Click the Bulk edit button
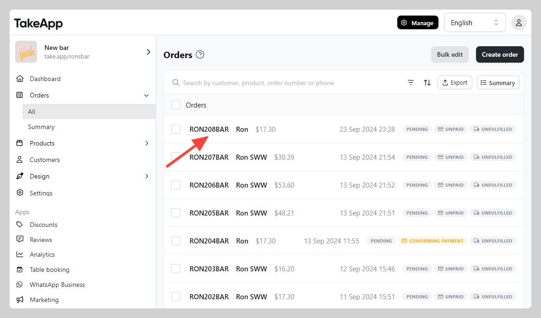 449,54
